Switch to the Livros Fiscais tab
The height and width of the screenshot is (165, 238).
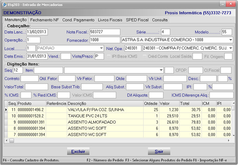click(110, 20)
